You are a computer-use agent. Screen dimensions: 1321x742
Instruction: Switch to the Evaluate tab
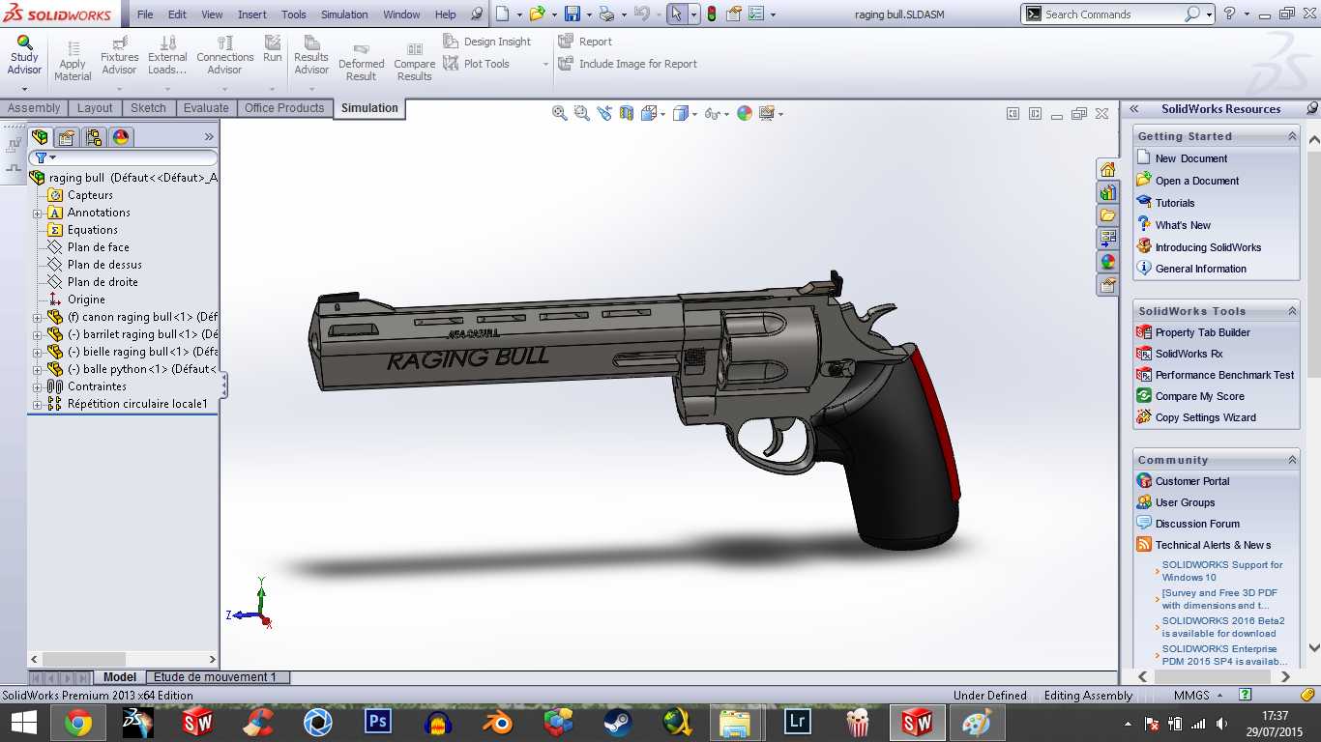click(206, 108)
